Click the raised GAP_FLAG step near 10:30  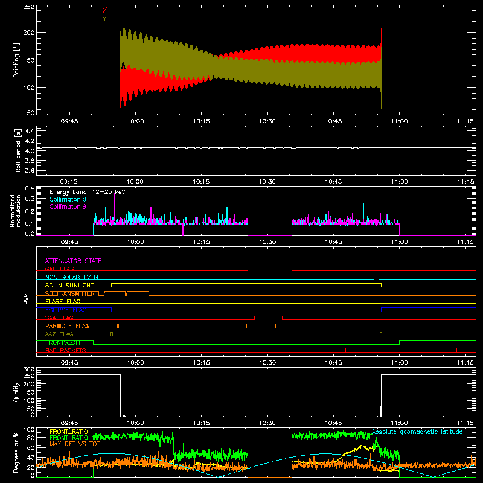(x=270, y=267)
